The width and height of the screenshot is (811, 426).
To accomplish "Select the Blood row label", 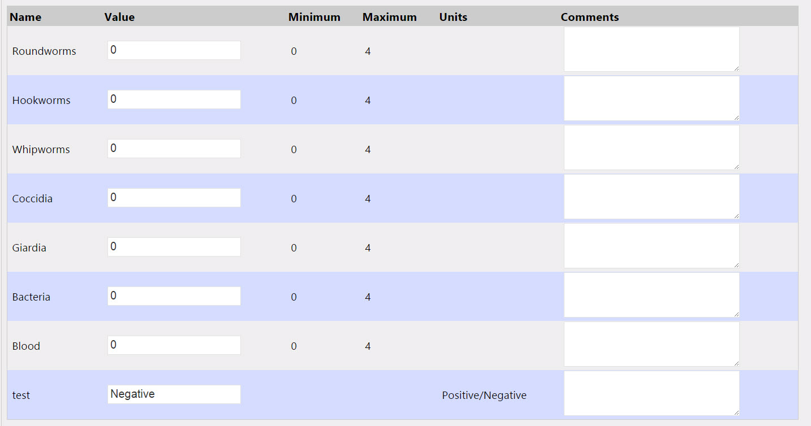I will click(x=26, y=346).
